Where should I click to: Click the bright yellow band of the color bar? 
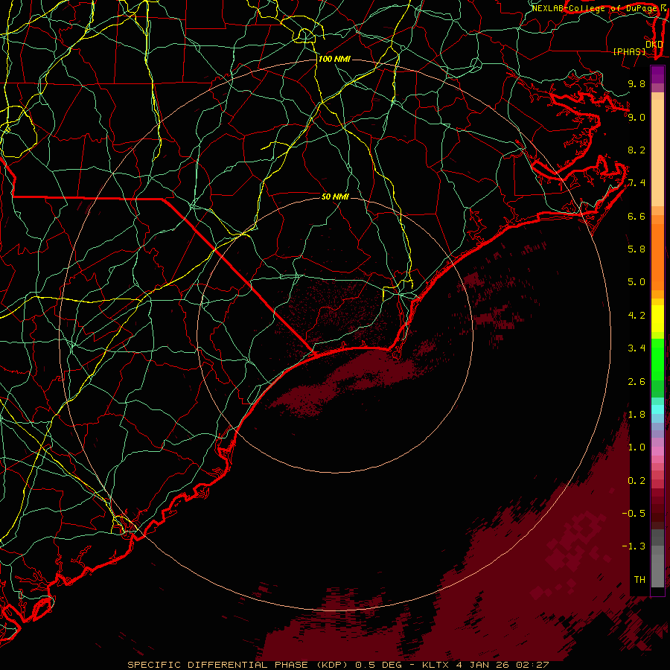[x=657, y=319]
